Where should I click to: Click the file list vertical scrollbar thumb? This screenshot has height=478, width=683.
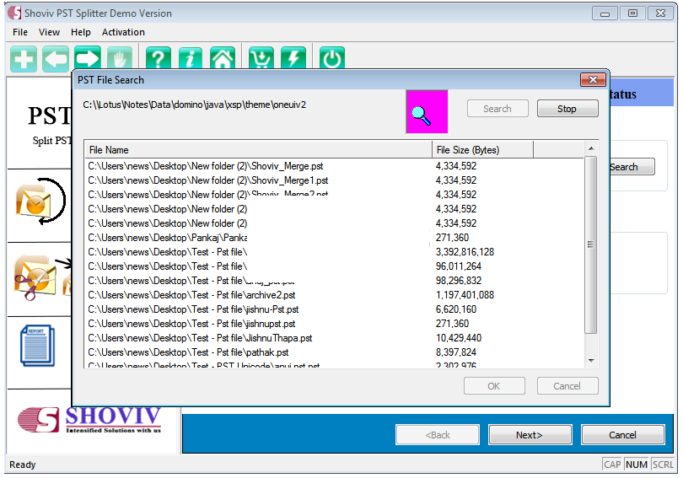[x=591, y=244]
